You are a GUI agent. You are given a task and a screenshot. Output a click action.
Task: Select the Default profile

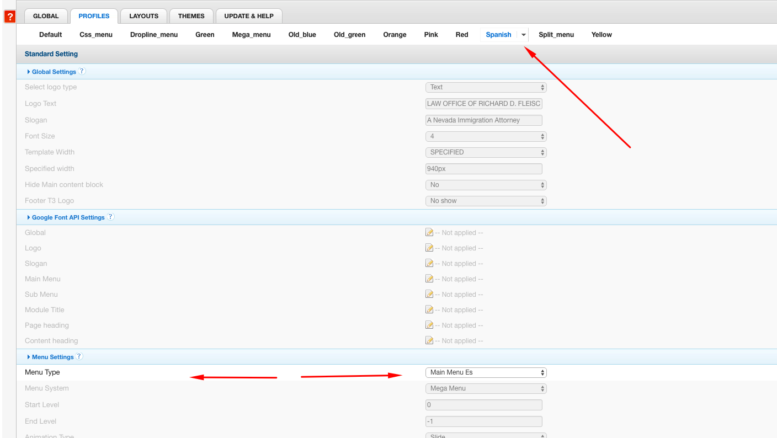pos(51,35)
